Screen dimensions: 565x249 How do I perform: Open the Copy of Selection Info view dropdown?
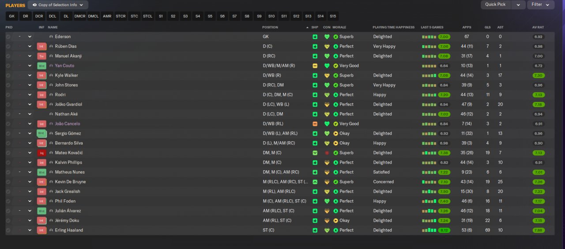point(58,5)
